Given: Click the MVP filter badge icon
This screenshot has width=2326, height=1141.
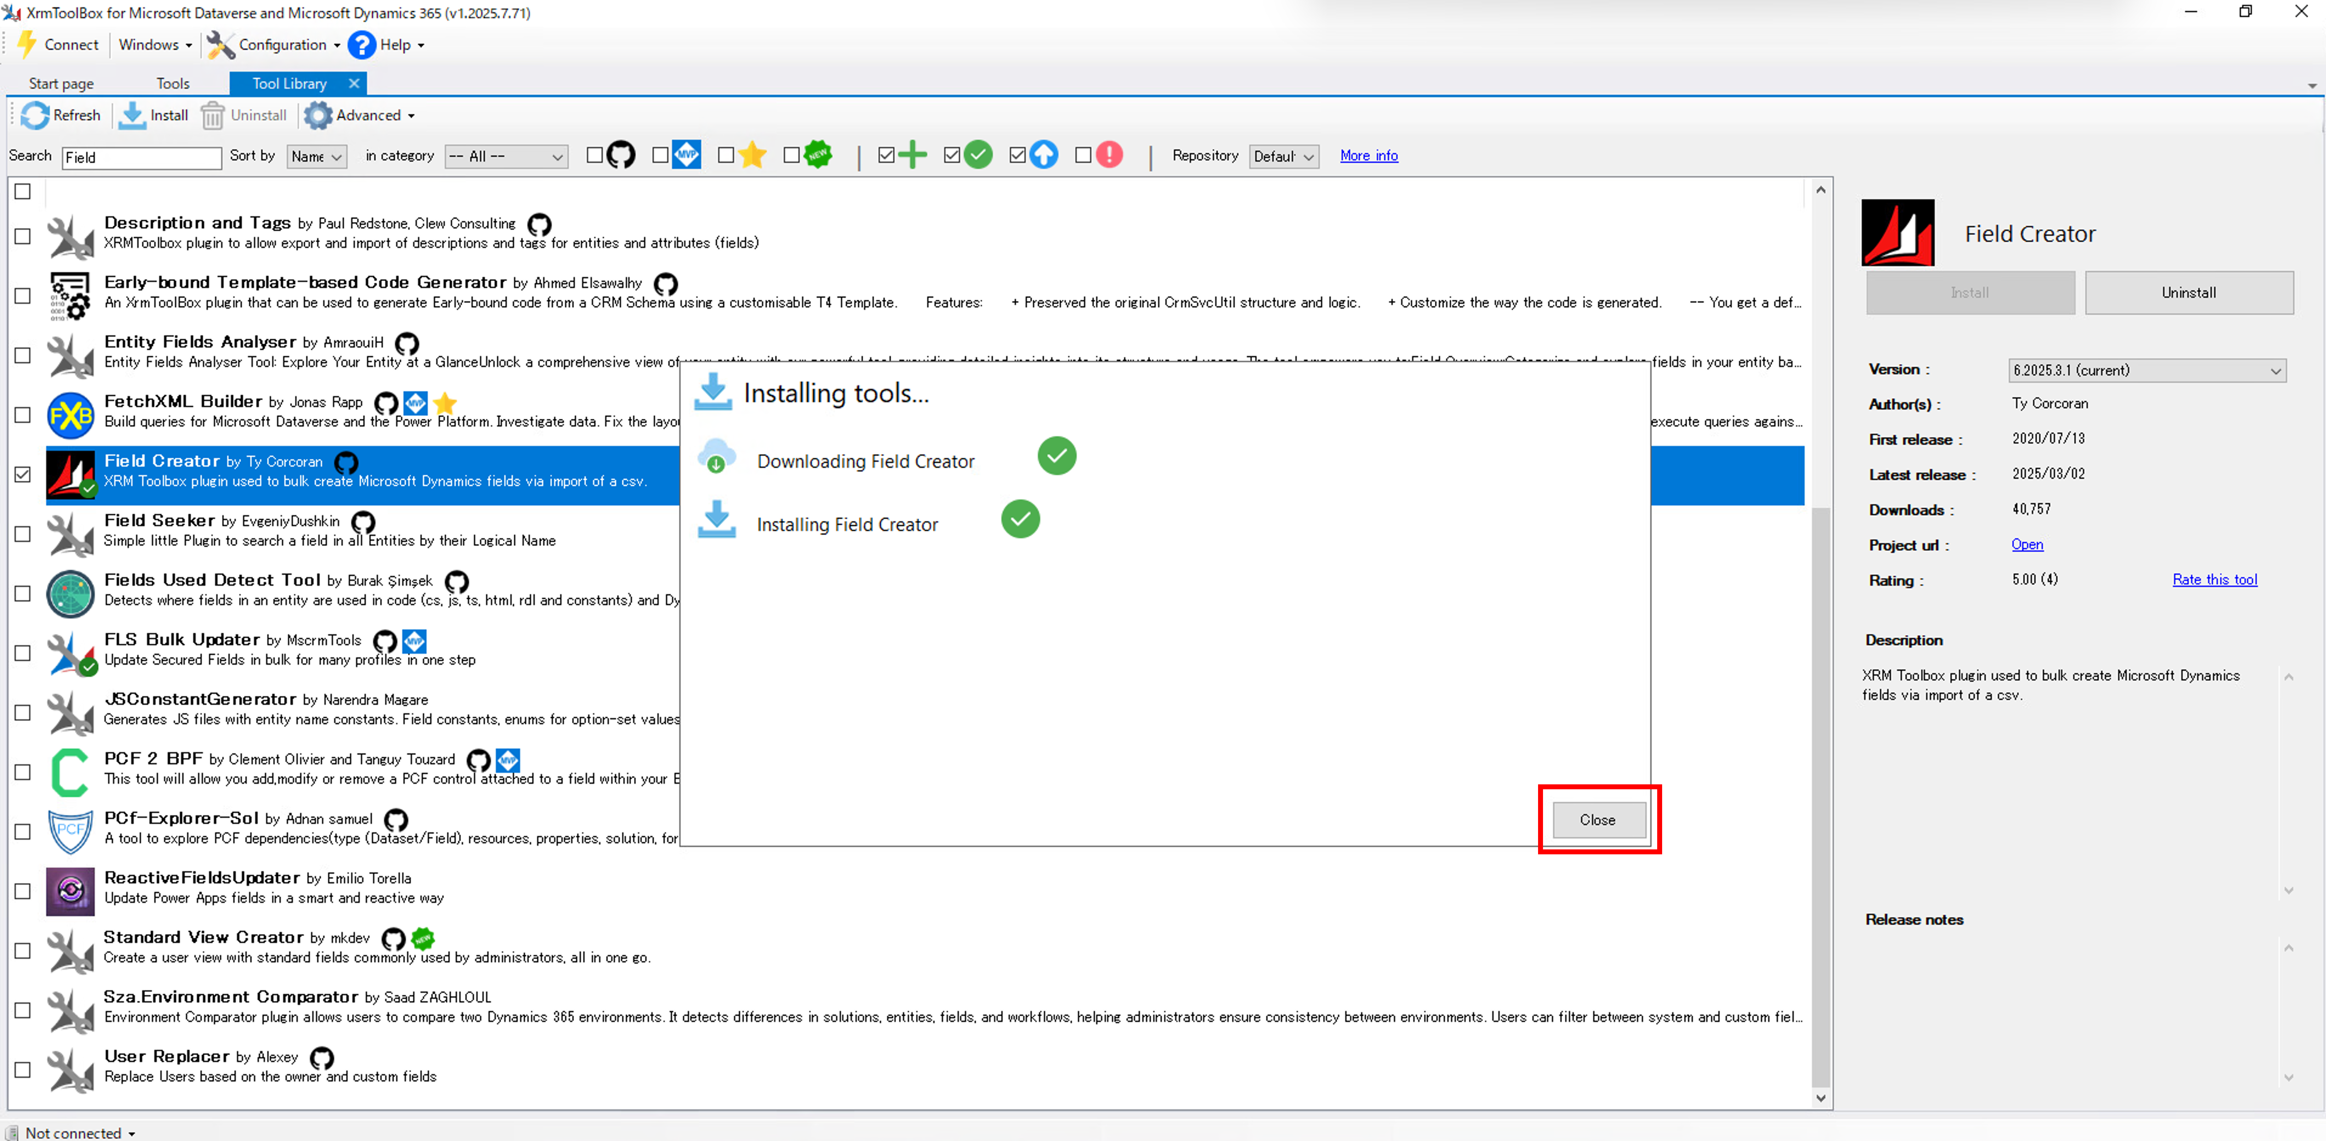Looking at the screenshot, I should 686,154.
